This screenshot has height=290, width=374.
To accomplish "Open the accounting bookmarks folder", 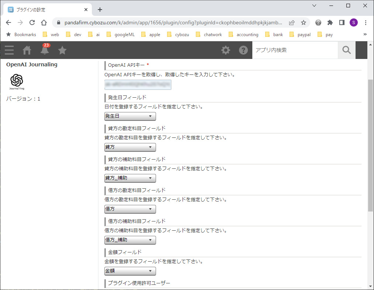I will click(x=243, y=35).
